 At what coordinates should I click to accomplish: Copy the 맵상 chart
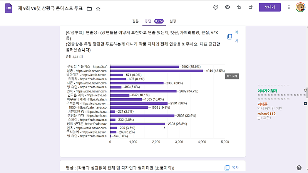tap(232, 168)
